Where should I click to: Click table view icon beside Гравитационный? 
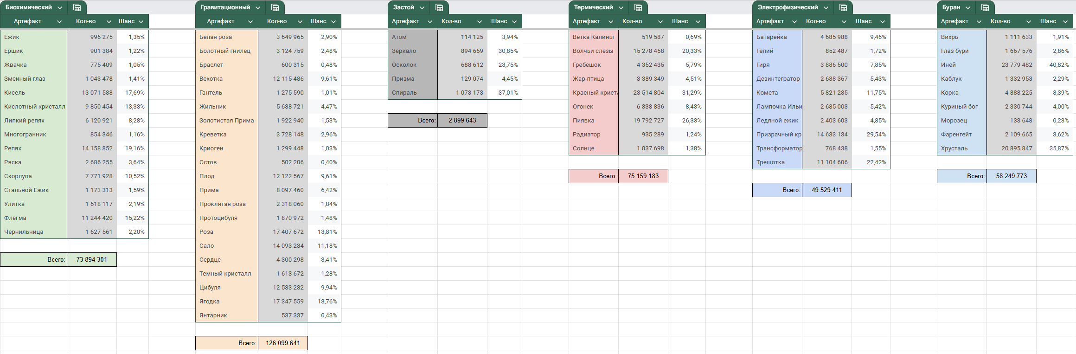click(x=275, y=7)
